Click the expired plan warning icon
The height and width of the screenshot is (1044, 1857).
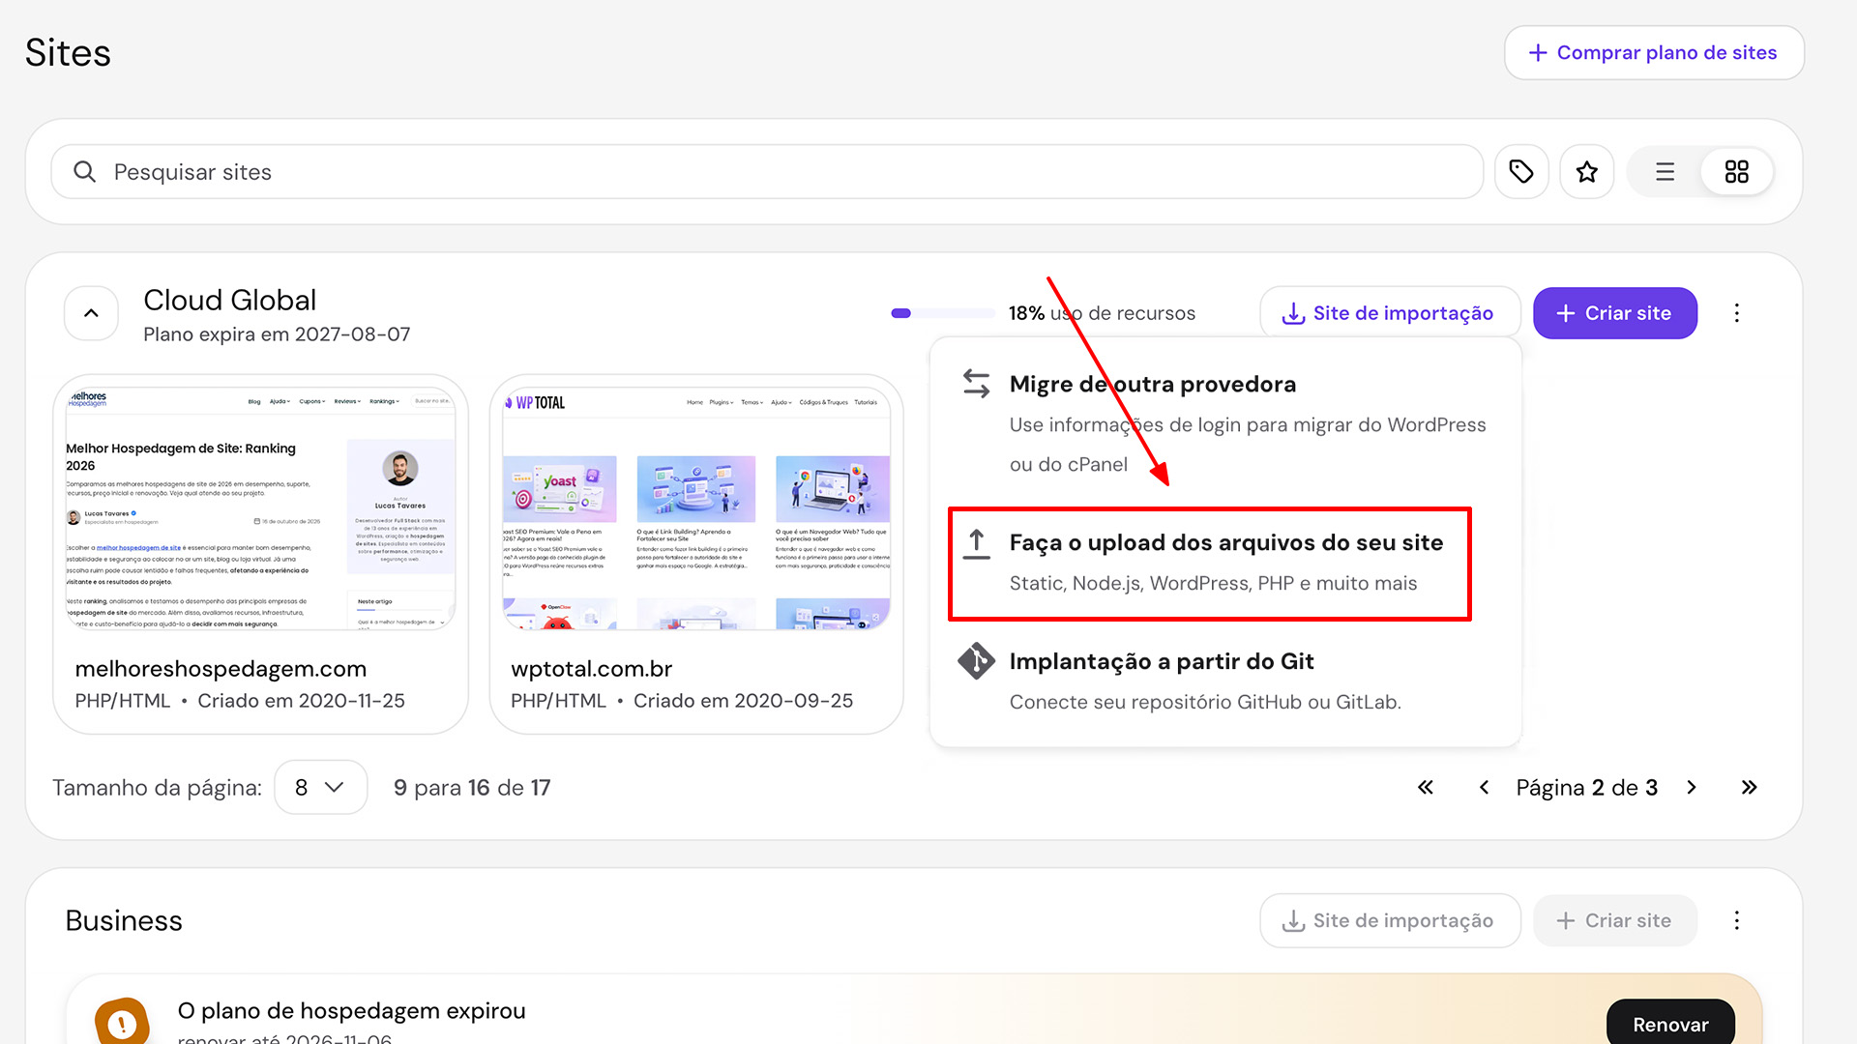point(122,1023)
